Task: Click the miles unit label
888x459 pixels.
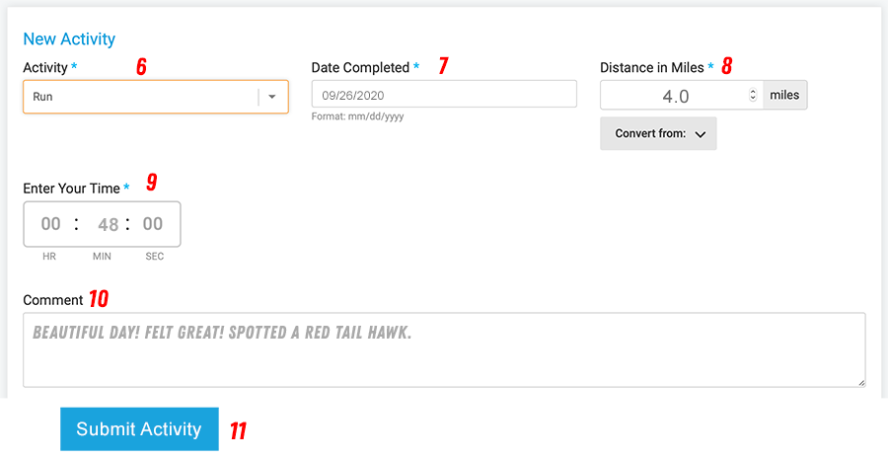Action: point(785,95)
